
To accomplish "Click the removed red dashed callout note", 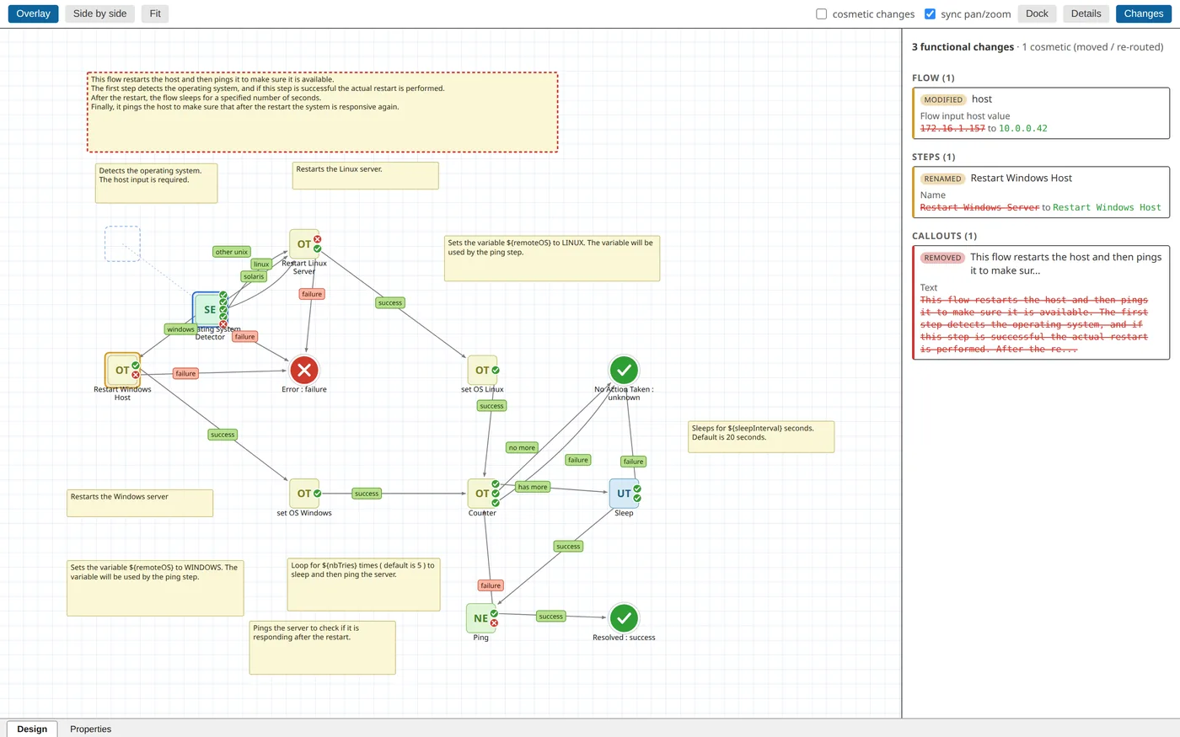I will pyautogui.click(x=322, y=112).
